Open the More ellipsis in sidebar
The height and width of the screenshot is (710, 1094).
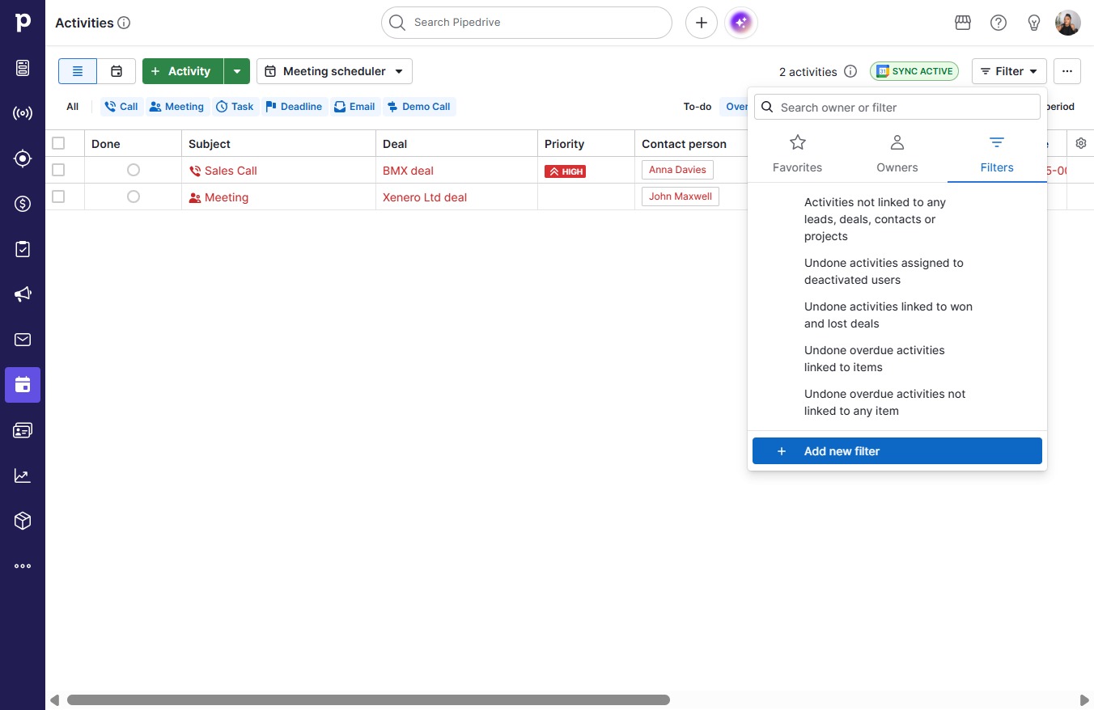coord(23,566)
